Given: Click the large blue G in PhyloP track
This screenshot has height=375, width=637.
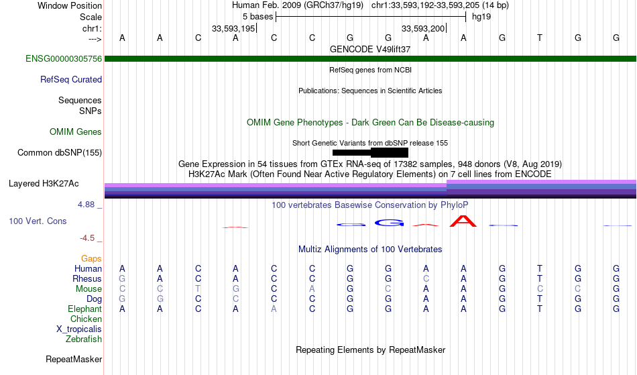Looking at the screenshot, I should pyautogui.click(x=389, y=223).
